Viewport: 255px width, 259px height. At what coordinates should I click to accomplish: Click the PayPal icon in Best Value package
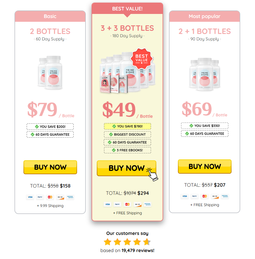117,204
